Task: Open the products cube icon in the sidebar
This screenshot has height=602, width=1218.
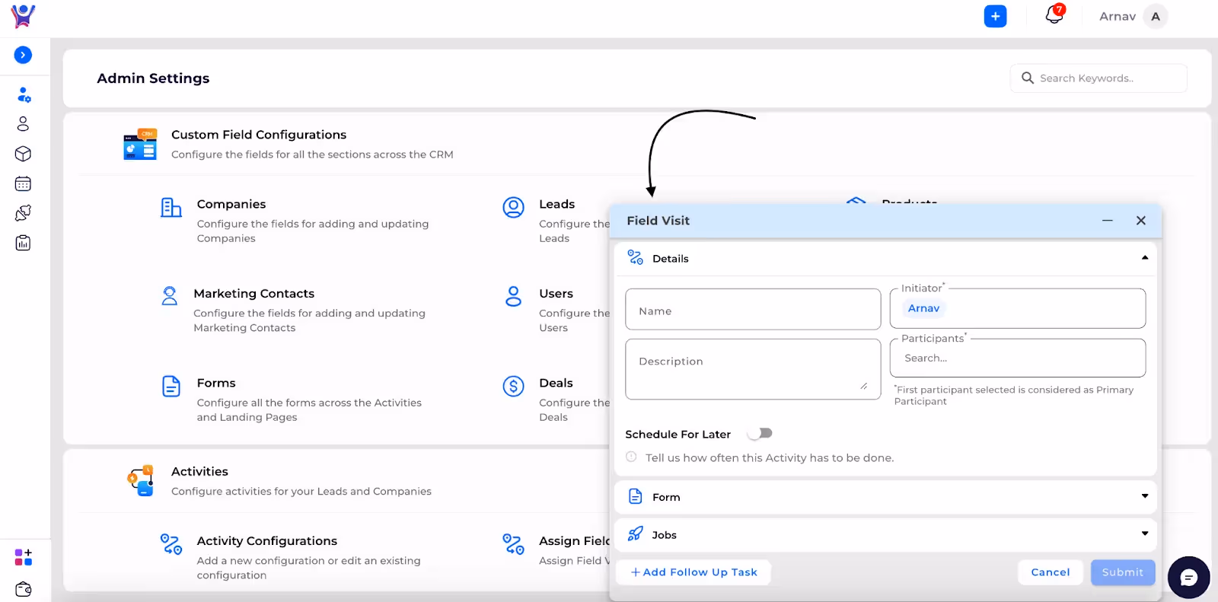Action: [x=23, y=154]
